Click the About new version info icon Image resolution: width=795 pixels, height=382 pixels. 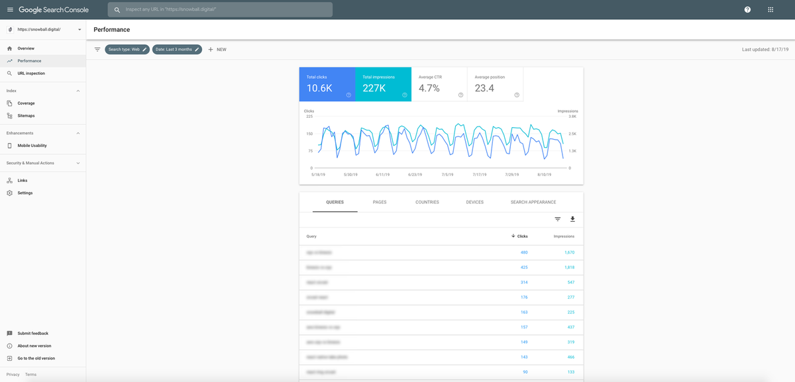click(x=9, y=346)
